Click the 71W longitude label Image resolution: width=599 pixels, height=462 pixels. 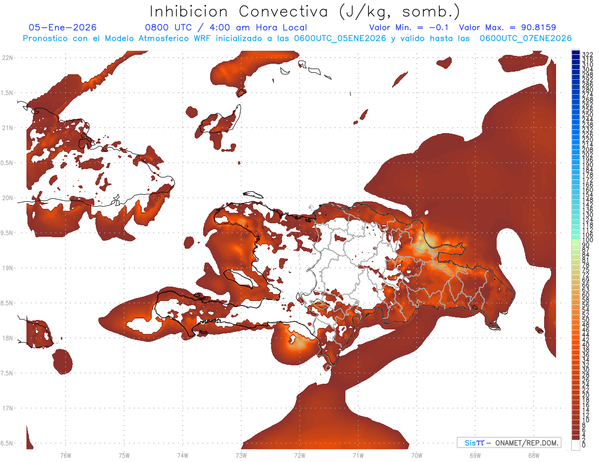pos(358,455)
